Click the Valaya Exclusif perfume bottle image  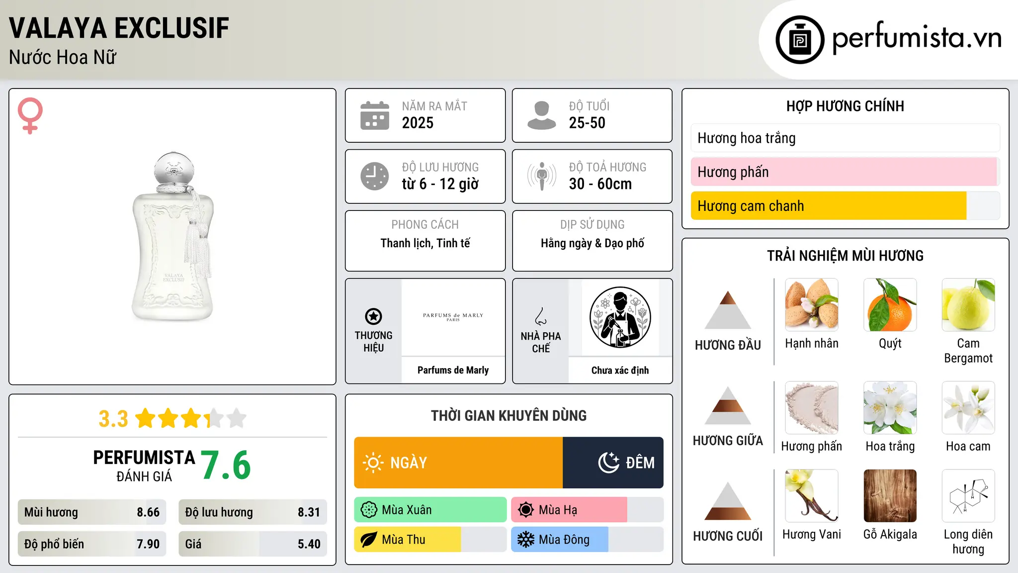[173, 237]
